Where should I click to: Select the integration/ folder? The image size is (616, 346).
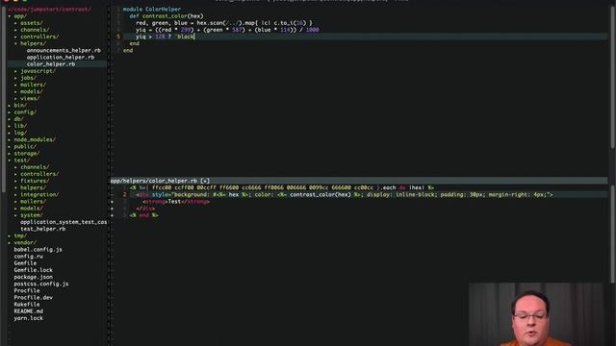[39, 194]
